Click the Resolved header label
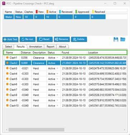Viewport: 130px width, 135px height. click(x=100, y=12)
